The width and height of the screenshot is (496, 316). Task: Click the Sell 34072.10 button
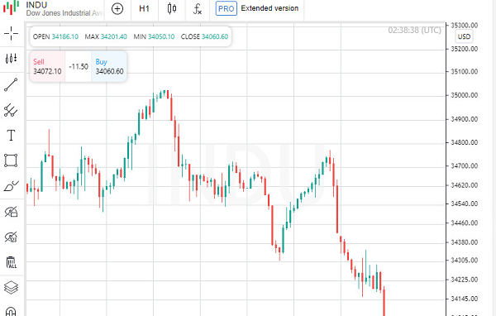[47, 66]
